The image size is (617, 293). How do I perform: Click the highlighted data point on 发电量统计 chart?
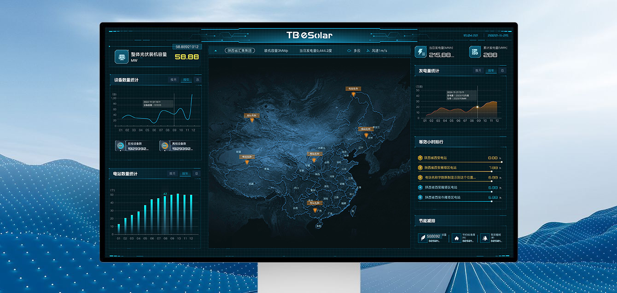click(477, 107)
